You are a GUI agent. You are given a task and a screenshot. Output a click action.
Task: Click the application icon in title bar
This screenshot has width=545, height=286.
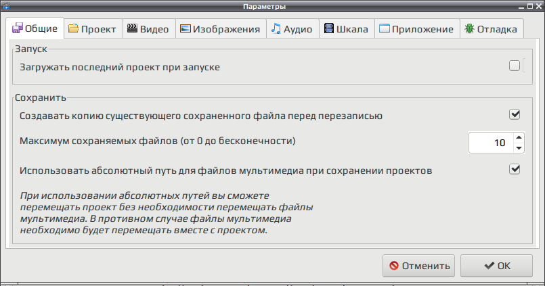tap(6, 6)
